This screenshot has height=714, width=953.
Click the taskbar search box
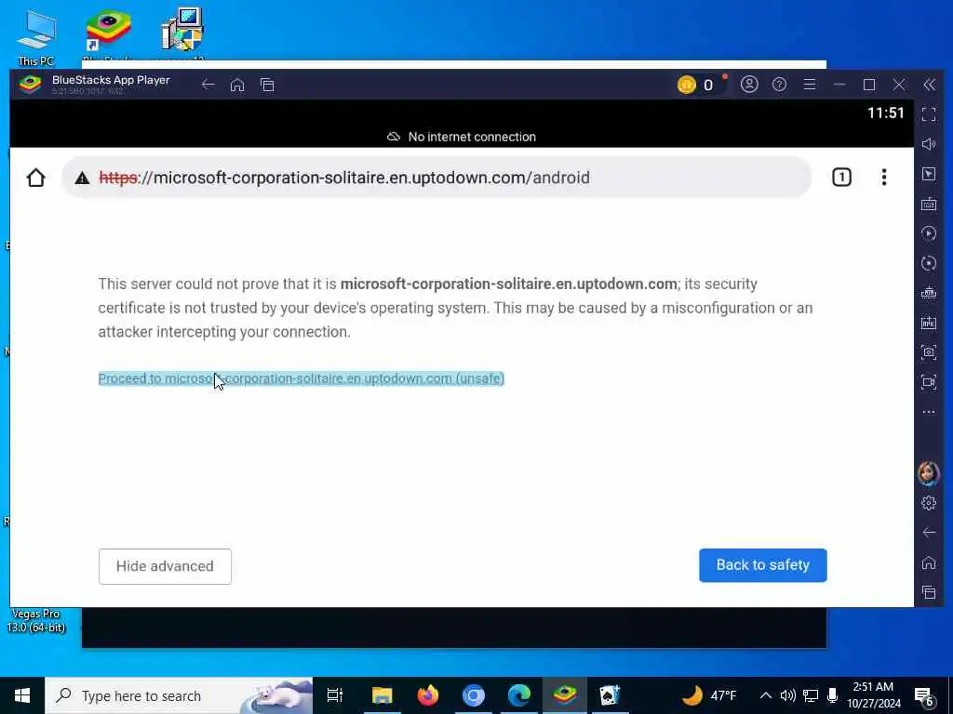click(179, 695)
